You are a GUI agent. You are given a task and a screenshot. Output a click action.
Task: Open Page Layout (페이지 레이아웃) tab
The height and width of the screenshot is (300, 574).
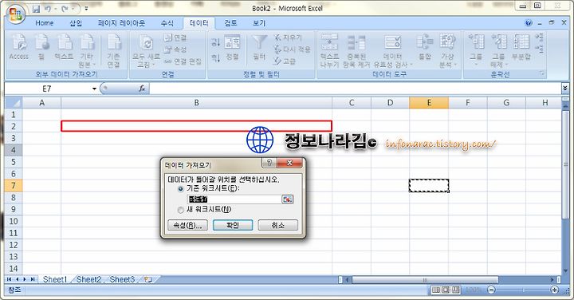[x=121, y=22]
